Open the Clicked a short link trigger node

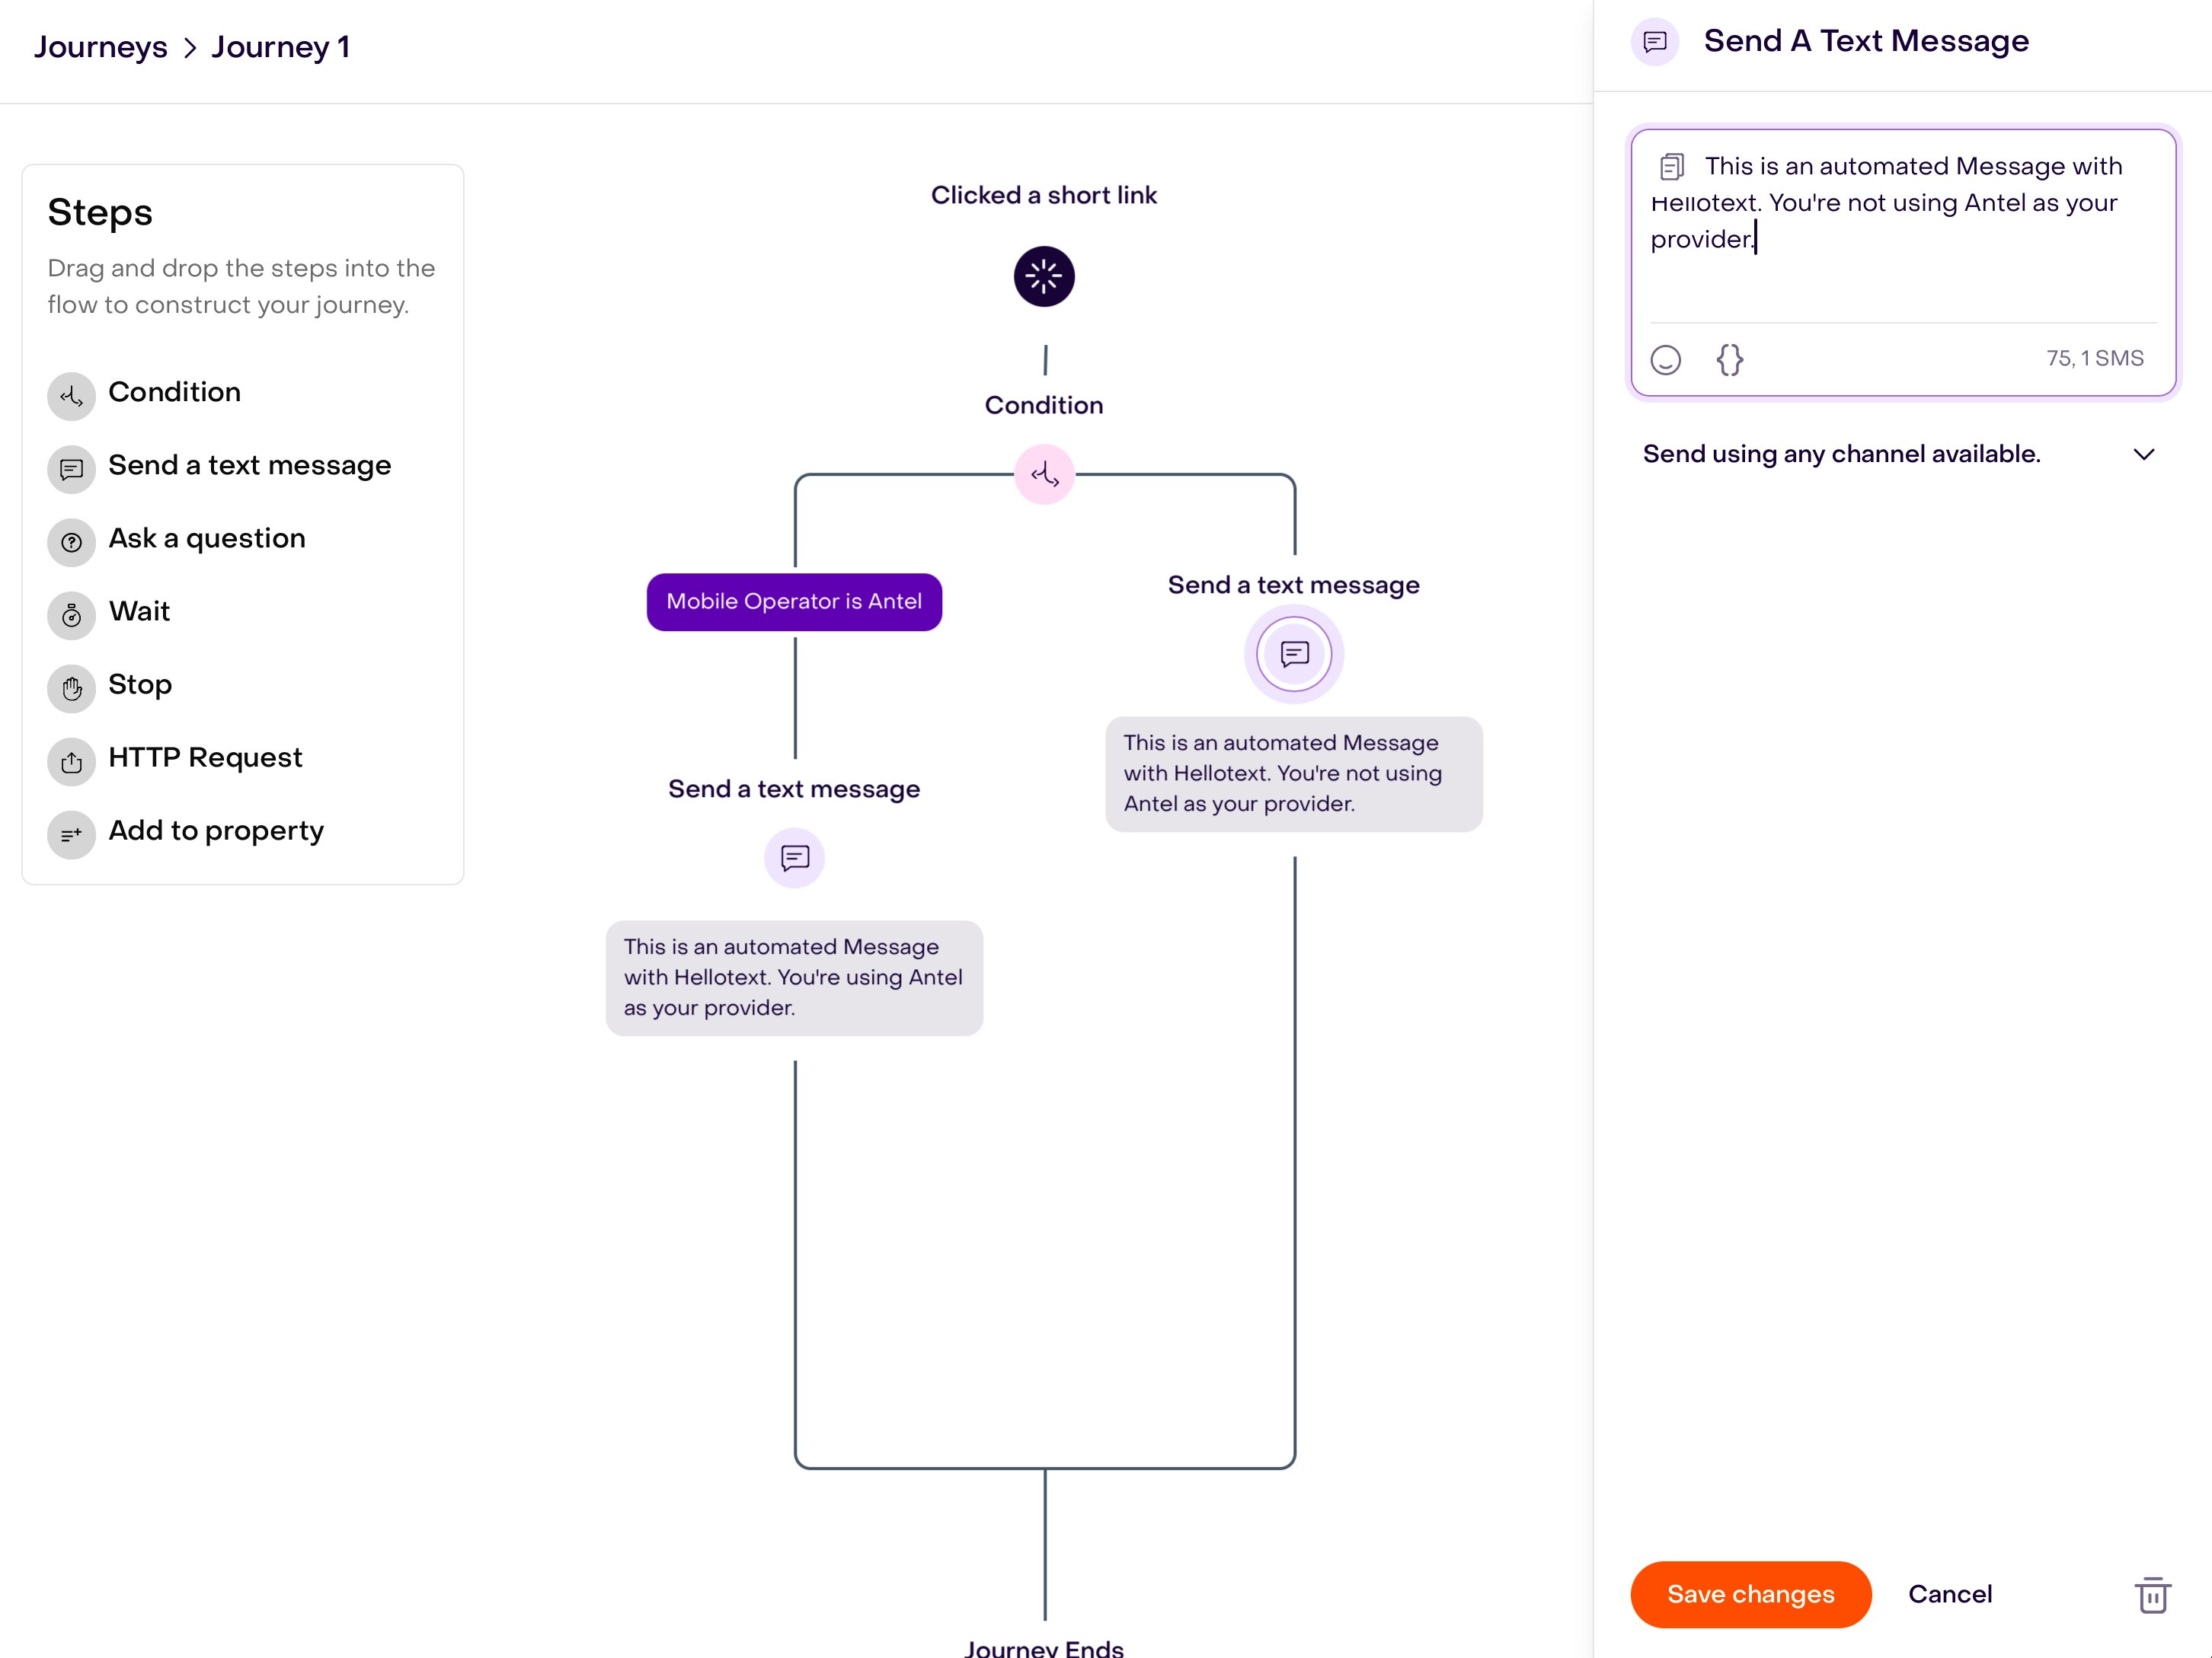(x=1044, y=276)
